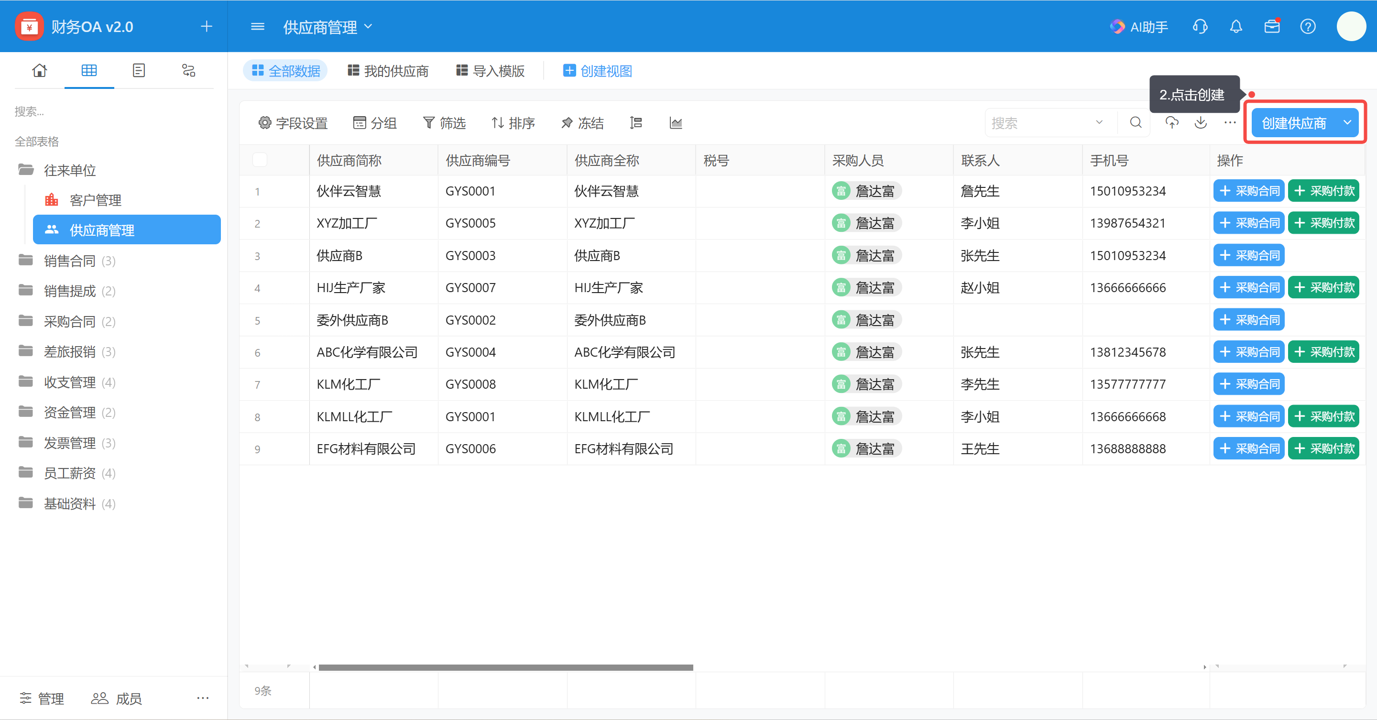Screen dimensions: 1377x720
Task: Click 采购合同 button for KLM化工厂 row
Action: point(1249,384)
